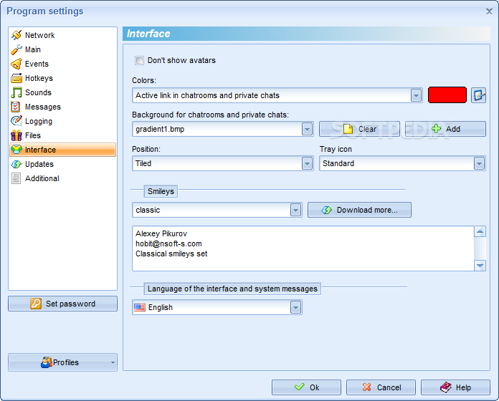
Task: Open the Position Tiled dropdown
Action: [x=307, y=163]
